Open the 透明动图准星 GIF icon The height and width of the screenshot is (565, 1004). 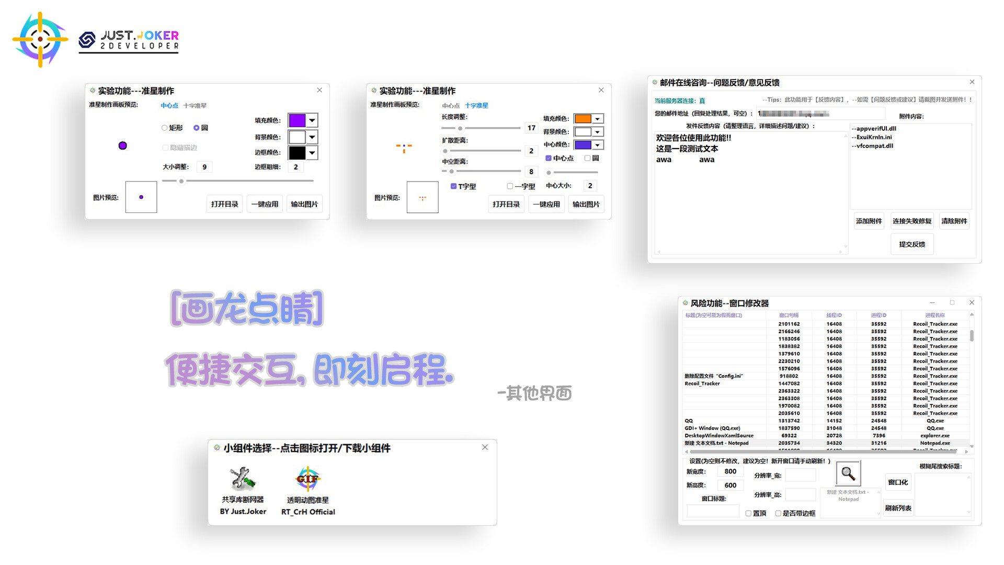pos(307,479)
